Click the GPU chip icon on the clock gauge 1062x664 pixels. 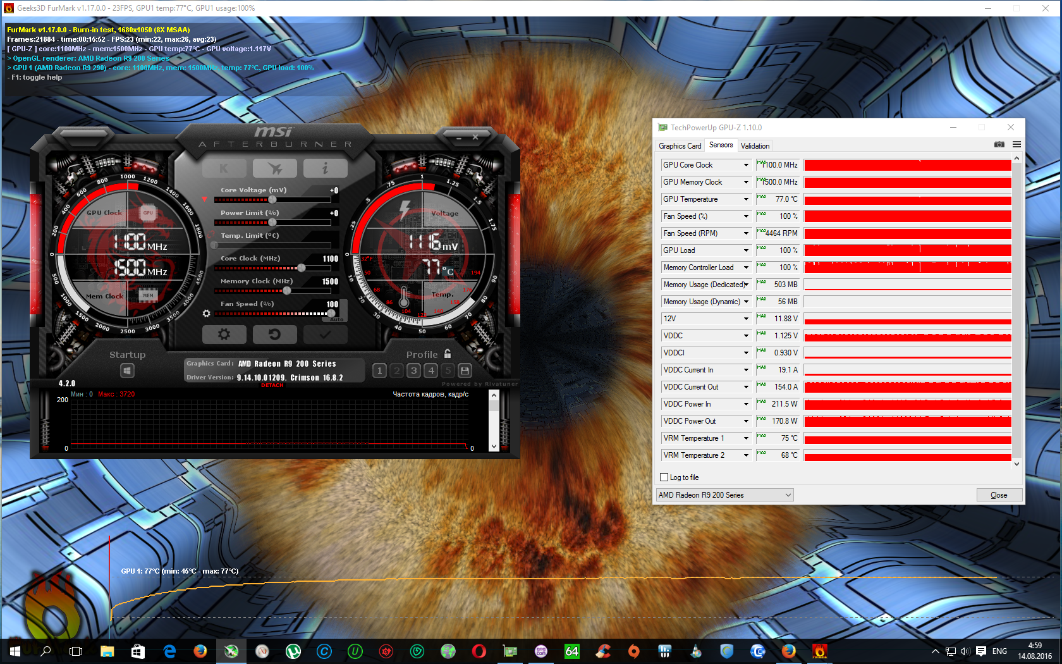pos(148,212)
